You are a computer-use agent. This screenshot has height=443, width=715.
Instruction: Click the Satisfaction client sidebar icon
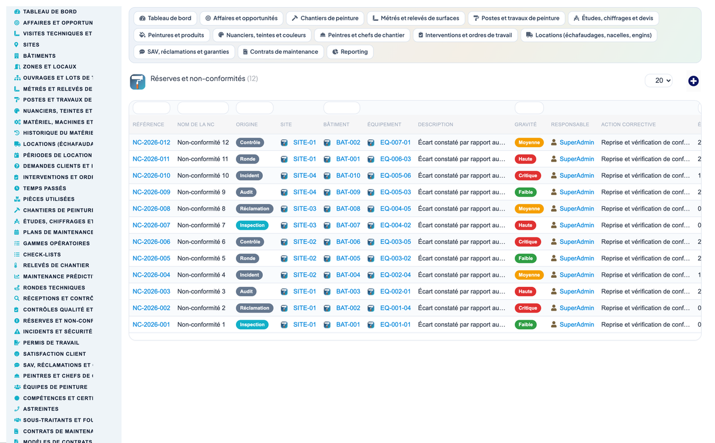[x=17, y=354]
